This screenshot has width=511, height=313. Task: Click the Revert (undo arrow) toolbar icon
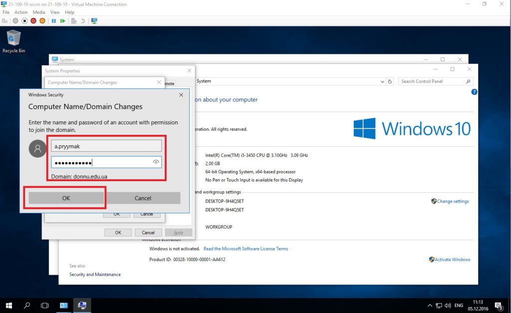click(x=83, y=21)
